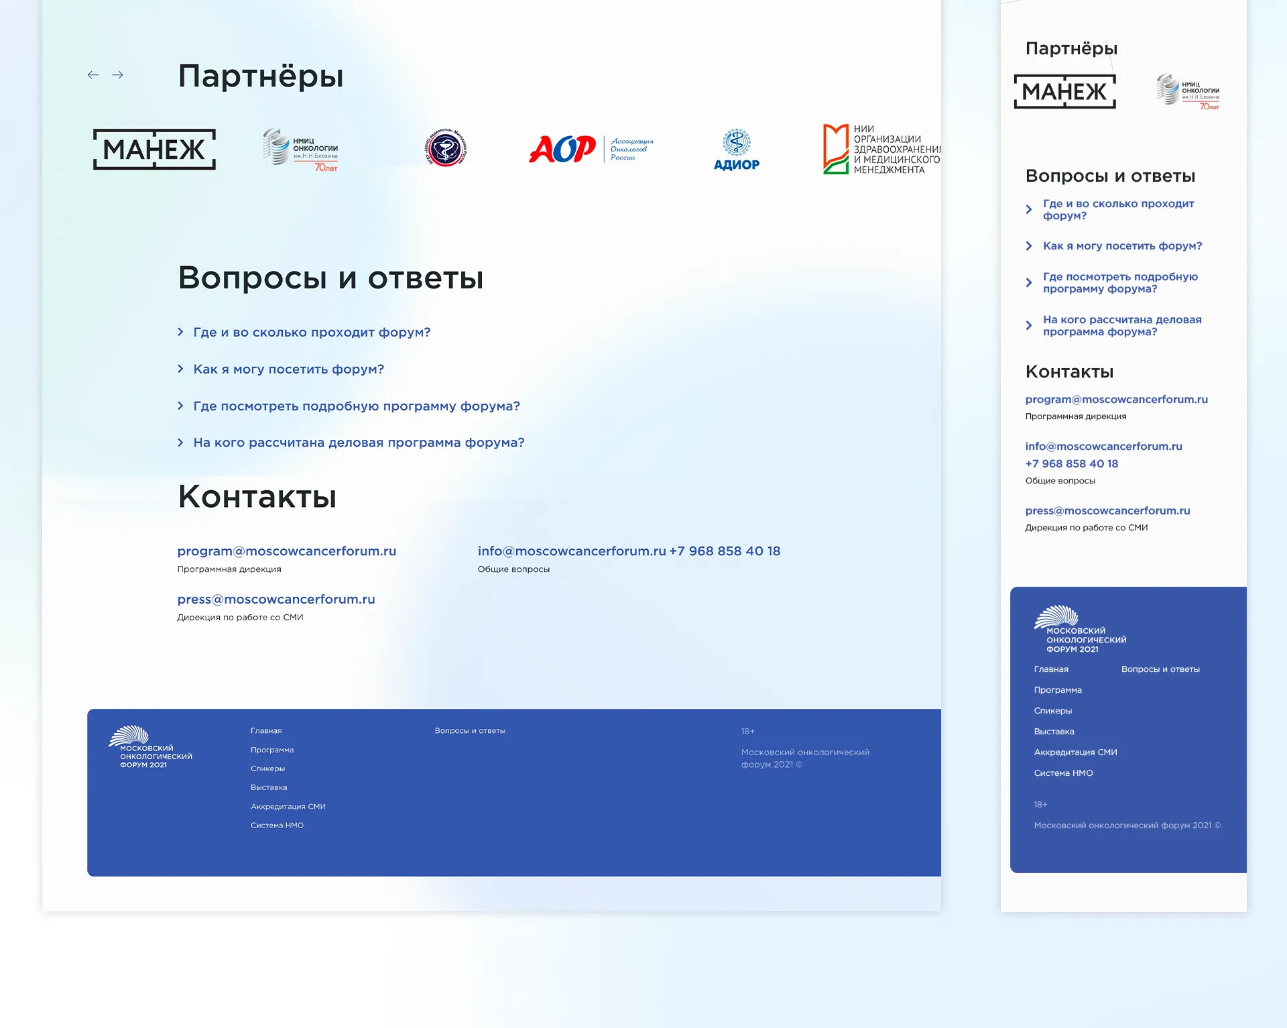Expand mobile question 'Где и во сколько проходит форум?'
The width and height of the screenshot is (1287, 1028).
pyautogui.click(x=1110, y=210)
